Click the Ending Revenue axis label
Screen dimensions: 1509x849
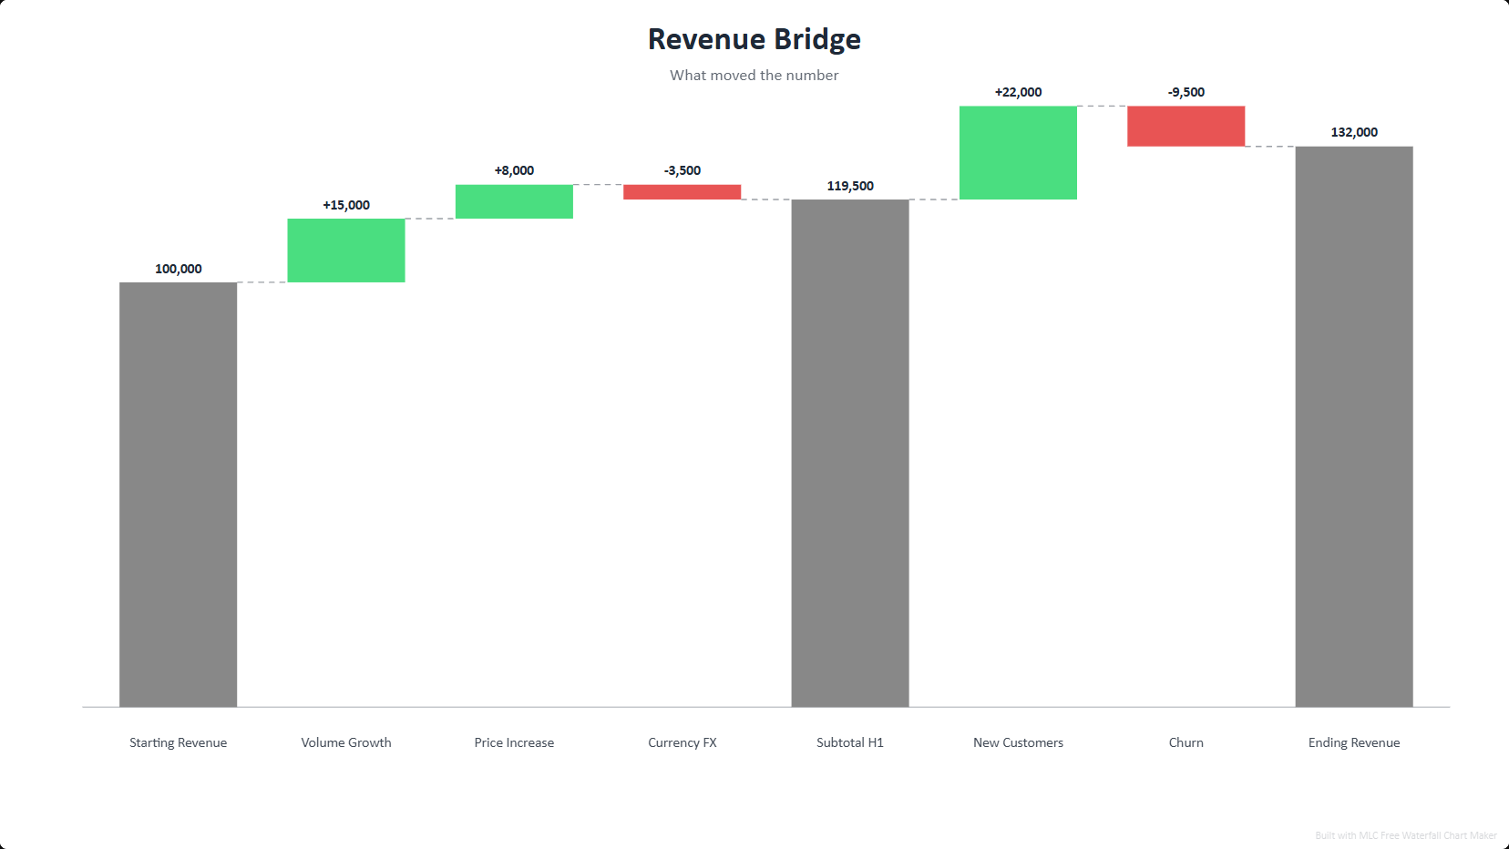point(1354,742)
